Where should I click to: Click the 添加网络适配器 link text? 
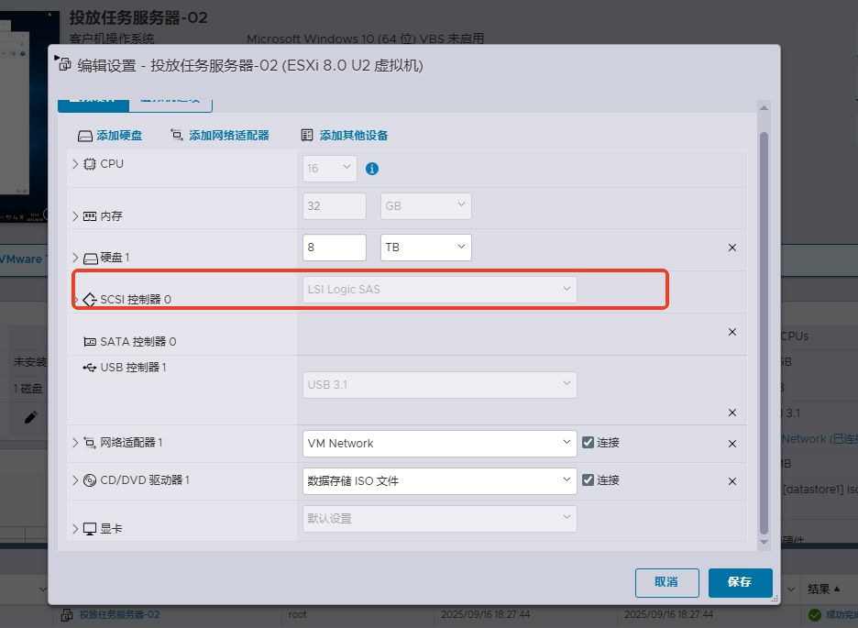229,136
